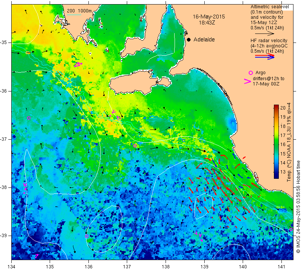Screen dimensions: 301x271
Task: Click the '-35' latitude axis label
Action: pos(4,43)
